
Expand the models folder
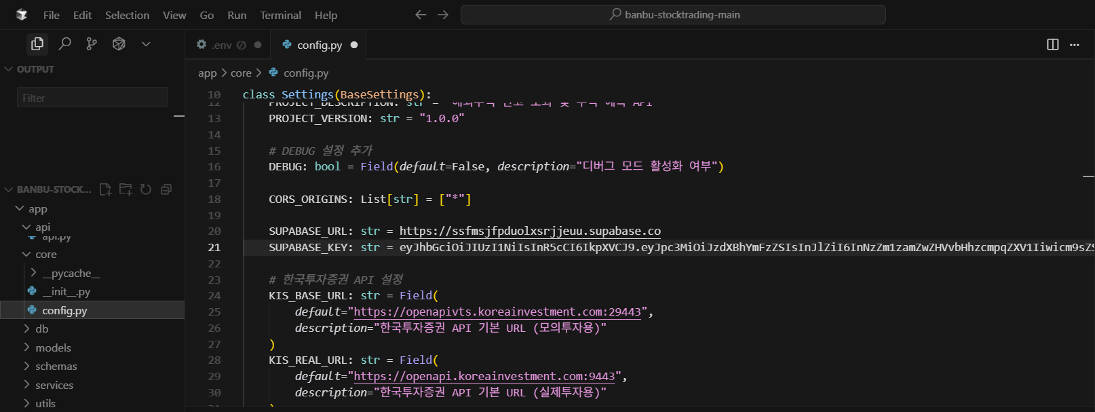point(53,348)
